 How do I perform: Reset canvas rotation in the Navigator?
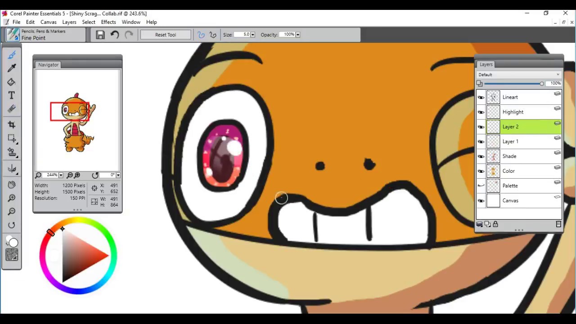pyautogui.click(x=95, y=175)
